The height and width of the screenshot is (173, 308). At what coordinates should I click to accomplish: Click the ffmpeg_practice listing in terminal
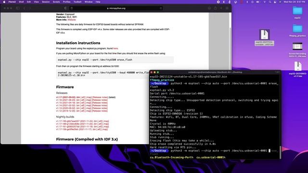[x=162, y=80]
